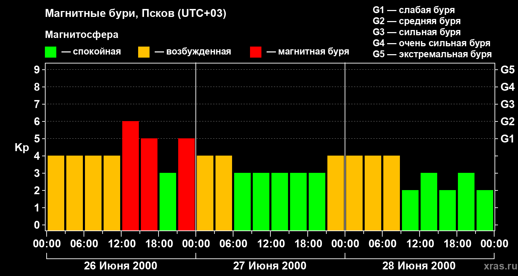Click 'G3 — сильная буря' legend line
The width and height of the screenshot is (518, 276).
coord(417,32)
